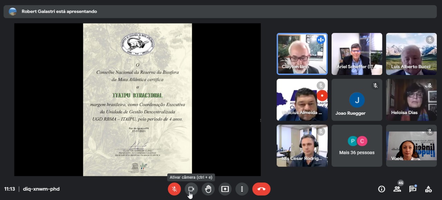This screenshot has height=200, width=442.
Task: Open the activities shapes icon
Action: click(428, 189)
